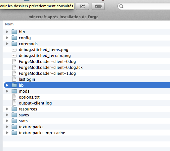Select the file name output-client.log
The width and height of the screenshot is (170, 151).
point(35,103)
